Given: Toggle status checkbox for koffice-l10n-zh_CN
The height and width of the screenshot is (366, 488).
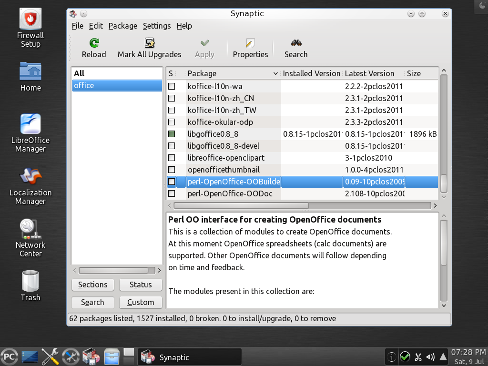Looking at the screenshot, I should pyautogui.click(x=172, y=98).
